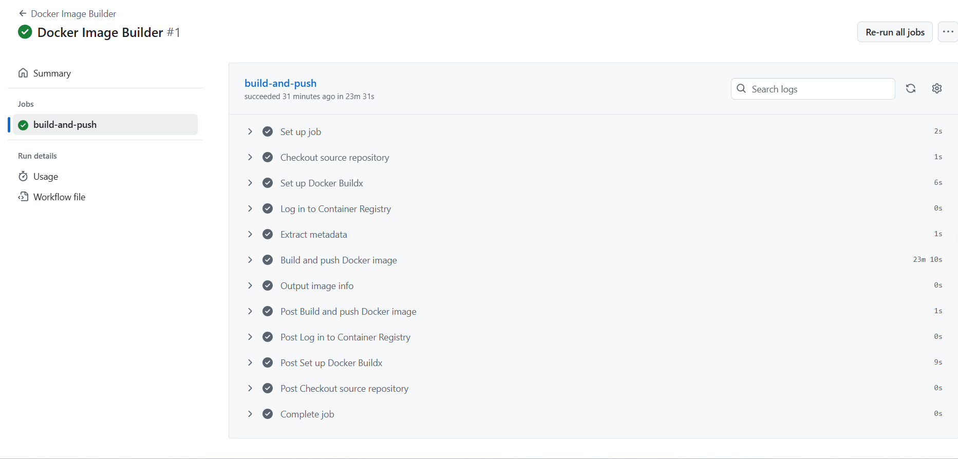
Task: Open the three-dot more options menu
Action: 948,32
